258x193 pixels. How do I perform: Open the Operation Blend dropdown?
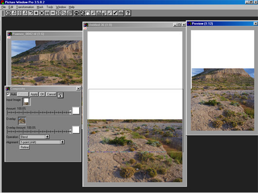[47, 137]
